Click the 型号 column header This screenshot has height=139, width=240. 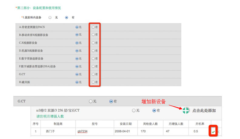click(x=95, y=124)
